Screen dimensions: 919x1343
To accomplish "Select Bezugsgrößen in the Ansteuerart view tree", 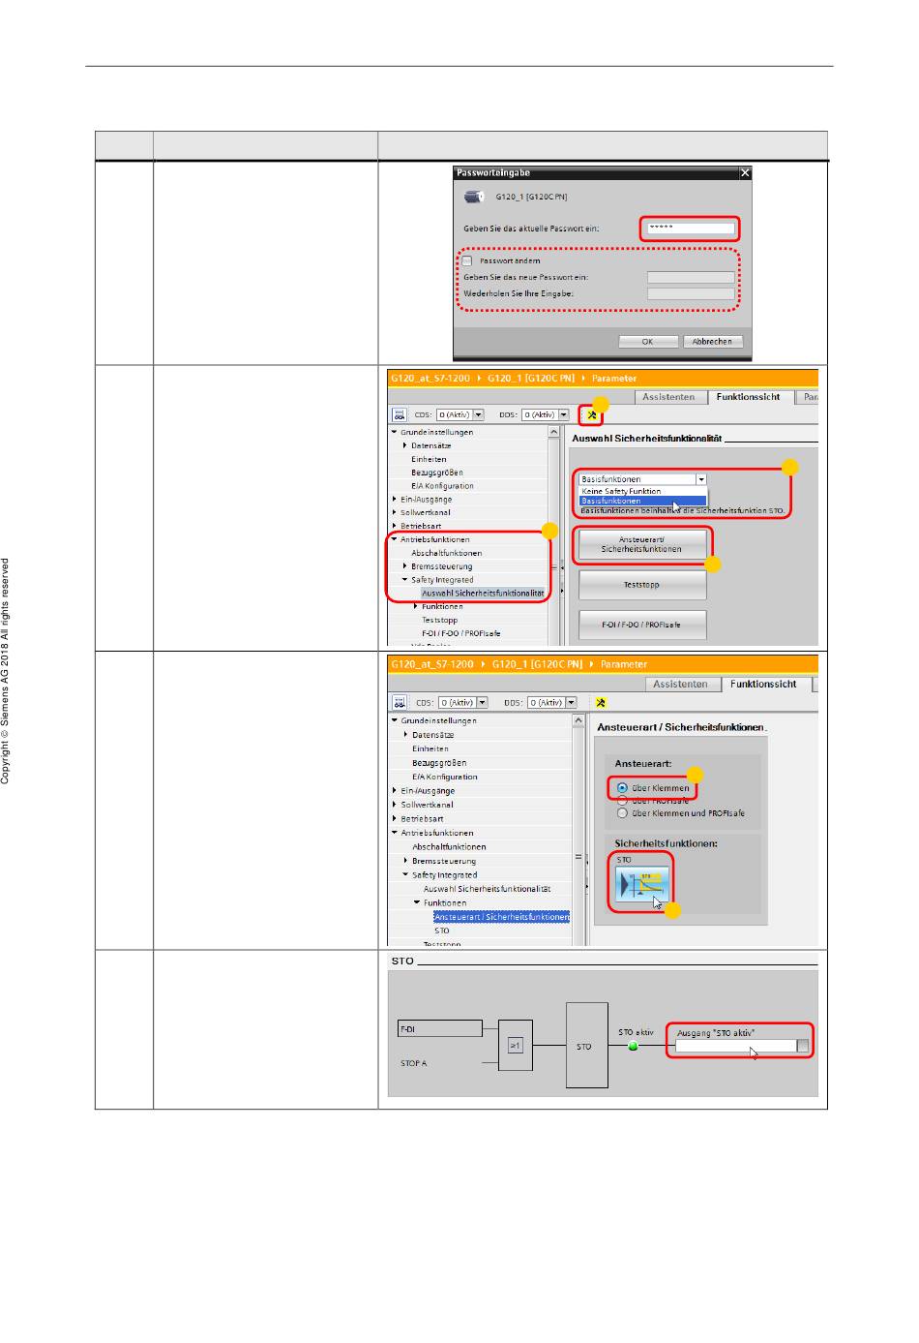I will [x=439, y=763].
